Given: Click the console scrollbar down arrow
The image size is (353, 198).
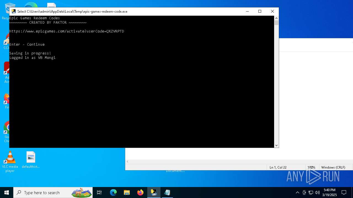Looking at the screenshot, I should click(x=276, y=145).
